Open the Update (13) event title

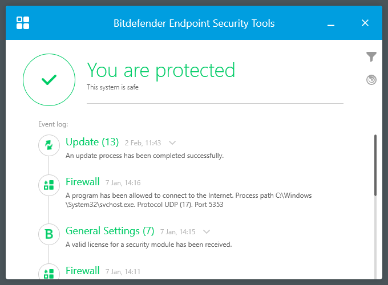(x=92, y=142)
